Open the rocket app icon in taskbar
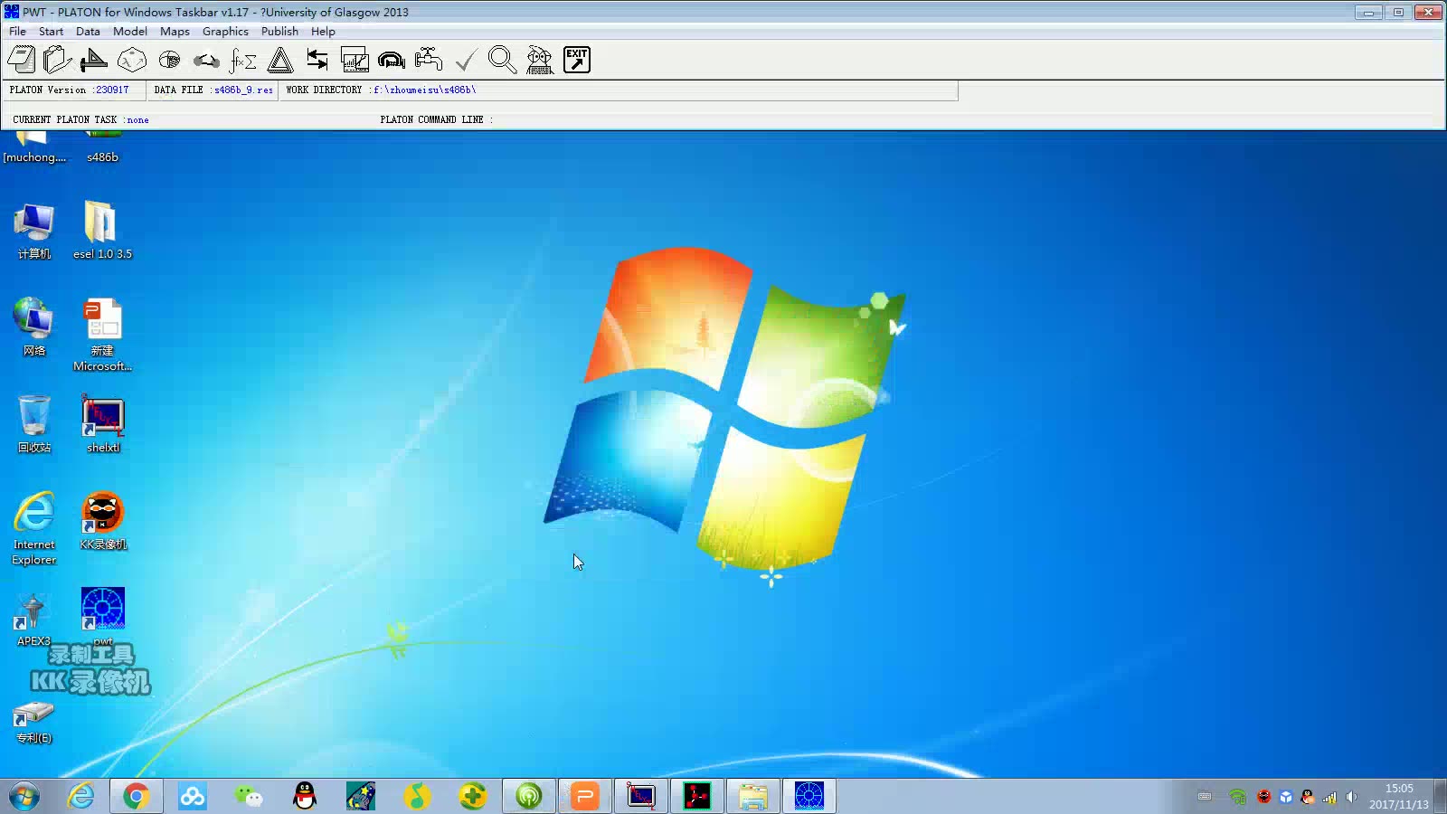The image size is (1447, 814). coord(361,796)
